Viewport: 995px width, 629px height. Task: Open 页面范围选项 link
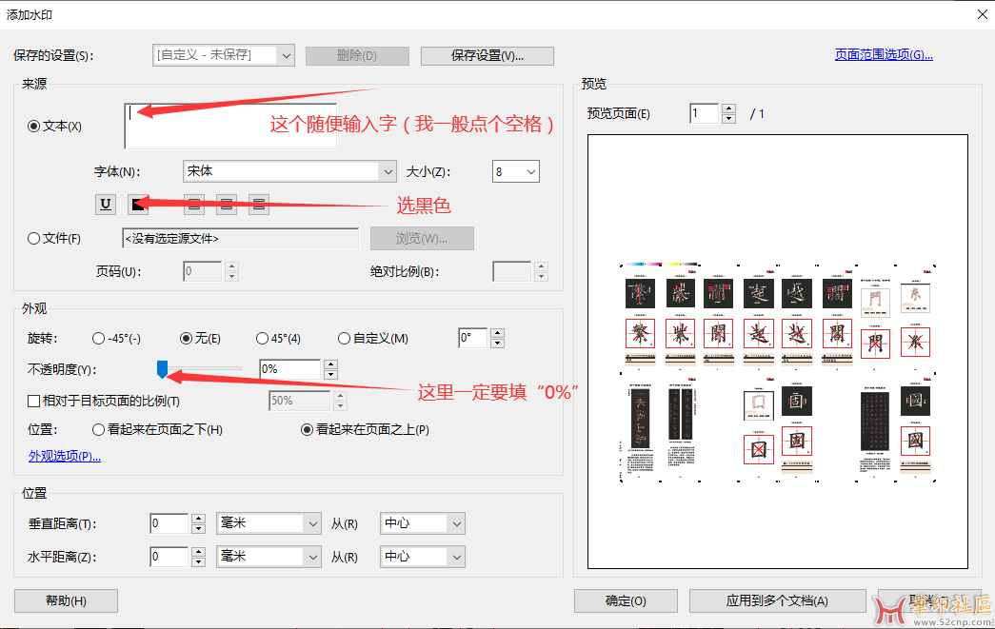click(884, 55)
